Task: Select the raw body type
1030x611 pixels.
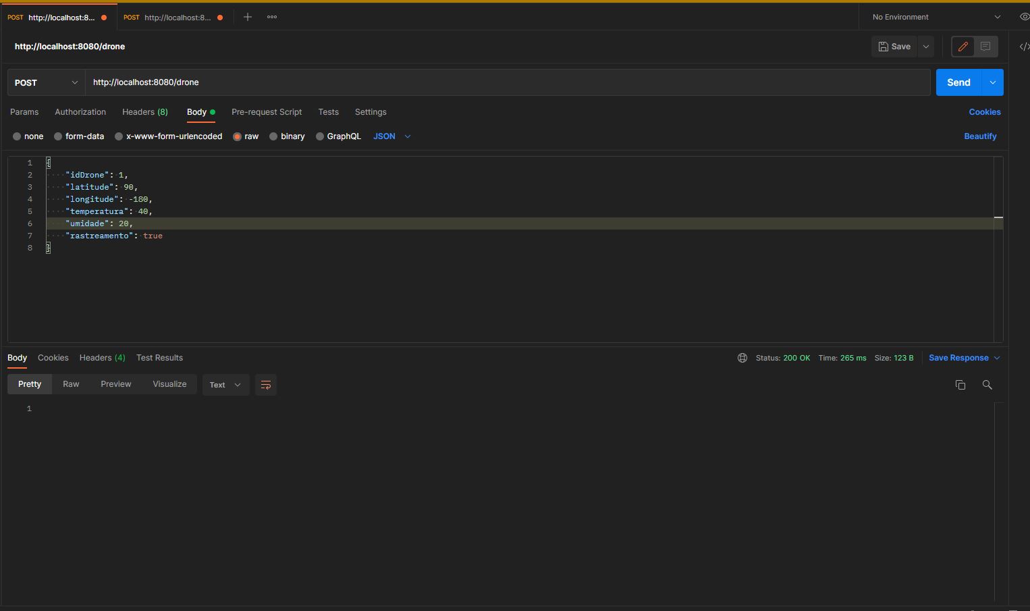Action: pos(246,136)
